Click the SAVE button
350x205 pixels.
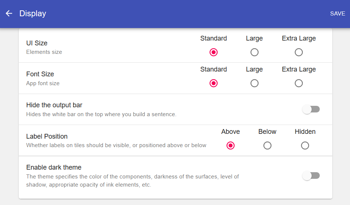337,14
